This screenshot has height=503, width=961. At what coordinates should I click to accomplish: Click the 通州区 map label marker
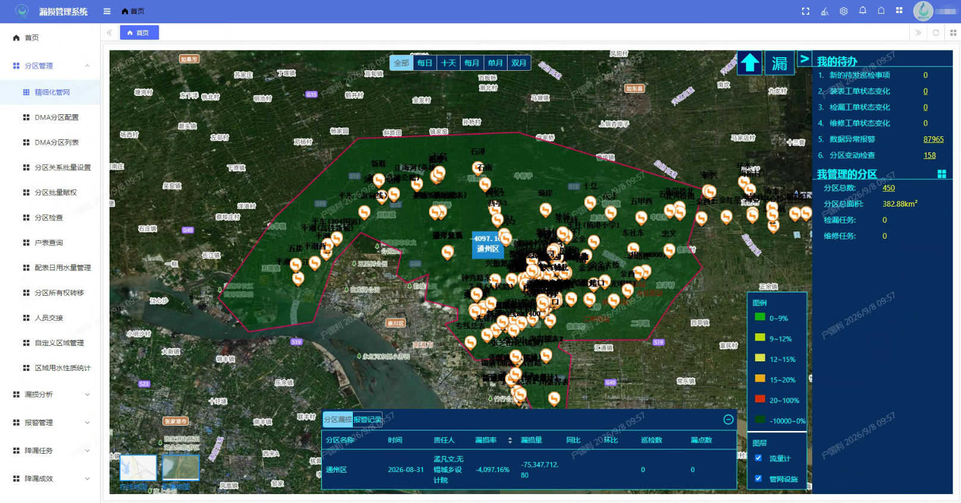tap(487, 244)
